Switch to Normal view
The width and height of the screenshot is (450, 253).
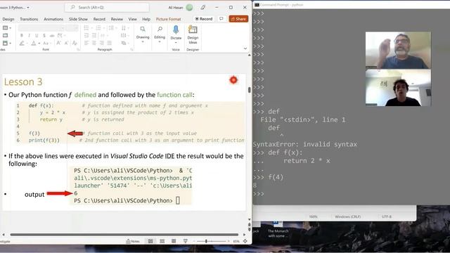(x=150, y=241)
